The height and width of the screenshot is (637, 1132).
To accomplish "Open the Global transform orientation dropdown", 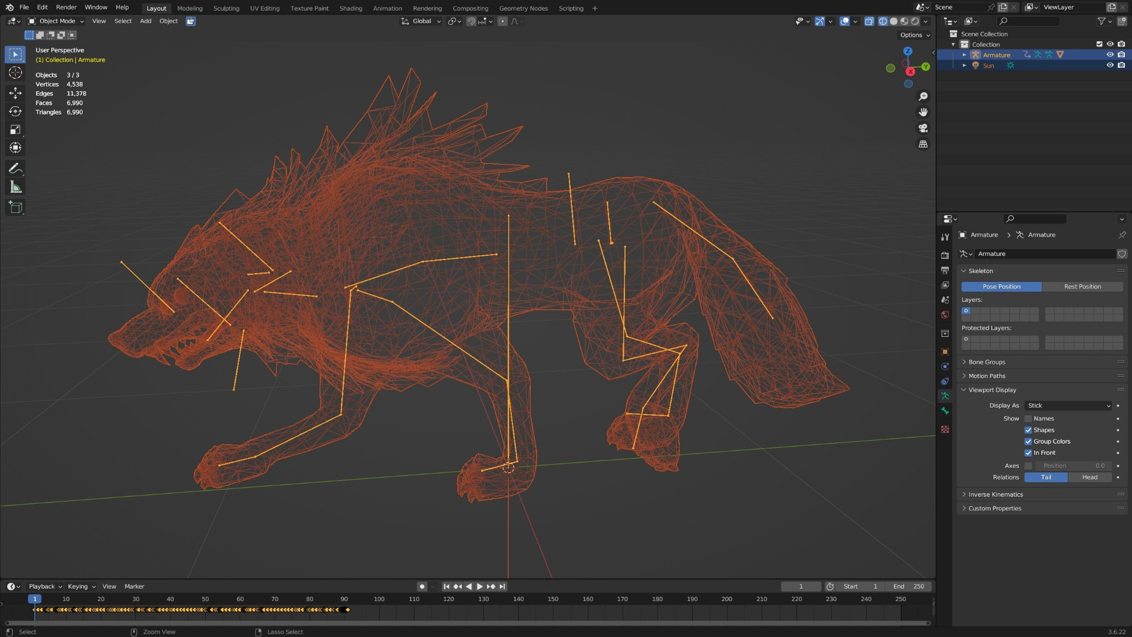I will click(421, 21).
